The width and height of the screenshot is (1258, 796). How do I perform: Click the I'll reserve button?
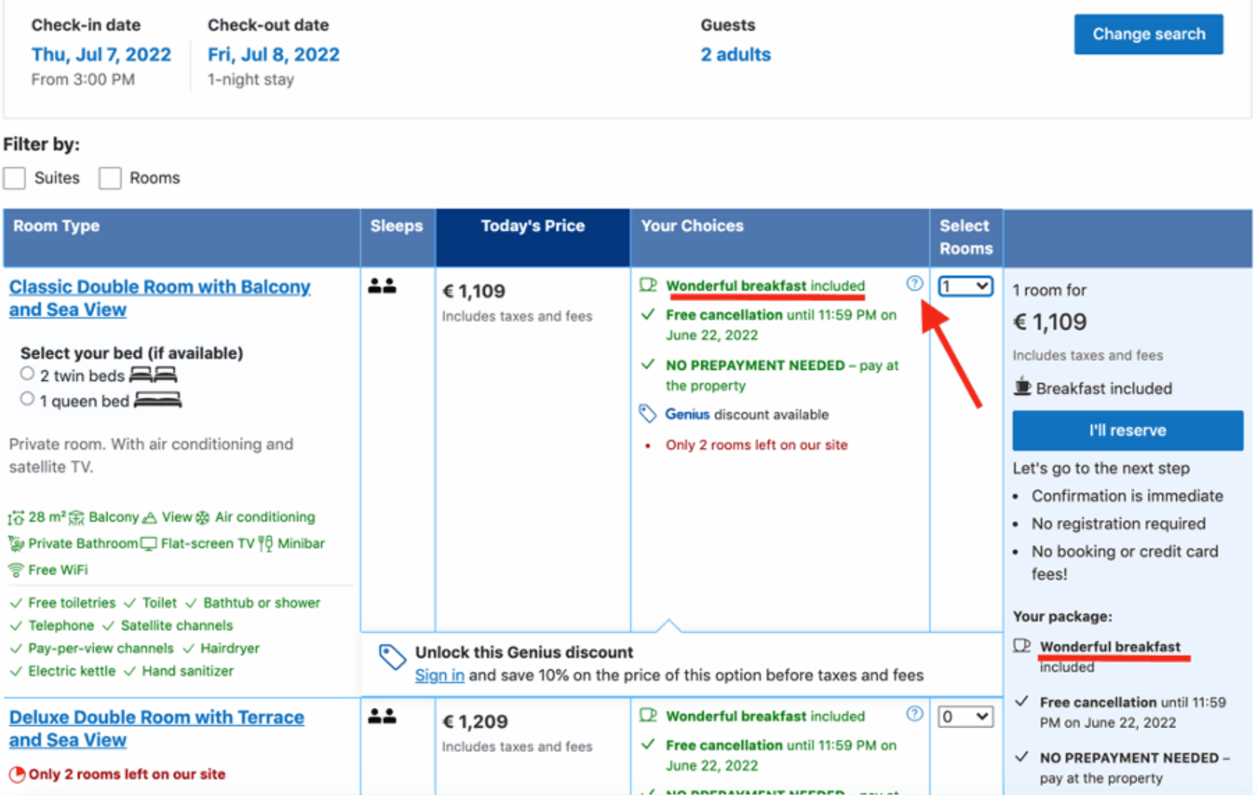coord(1126,430)
